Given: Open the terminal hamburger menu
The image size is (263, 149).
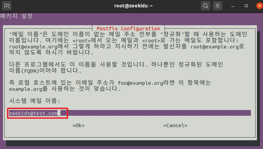Looking at the screenshot, I should click(218, 6).
